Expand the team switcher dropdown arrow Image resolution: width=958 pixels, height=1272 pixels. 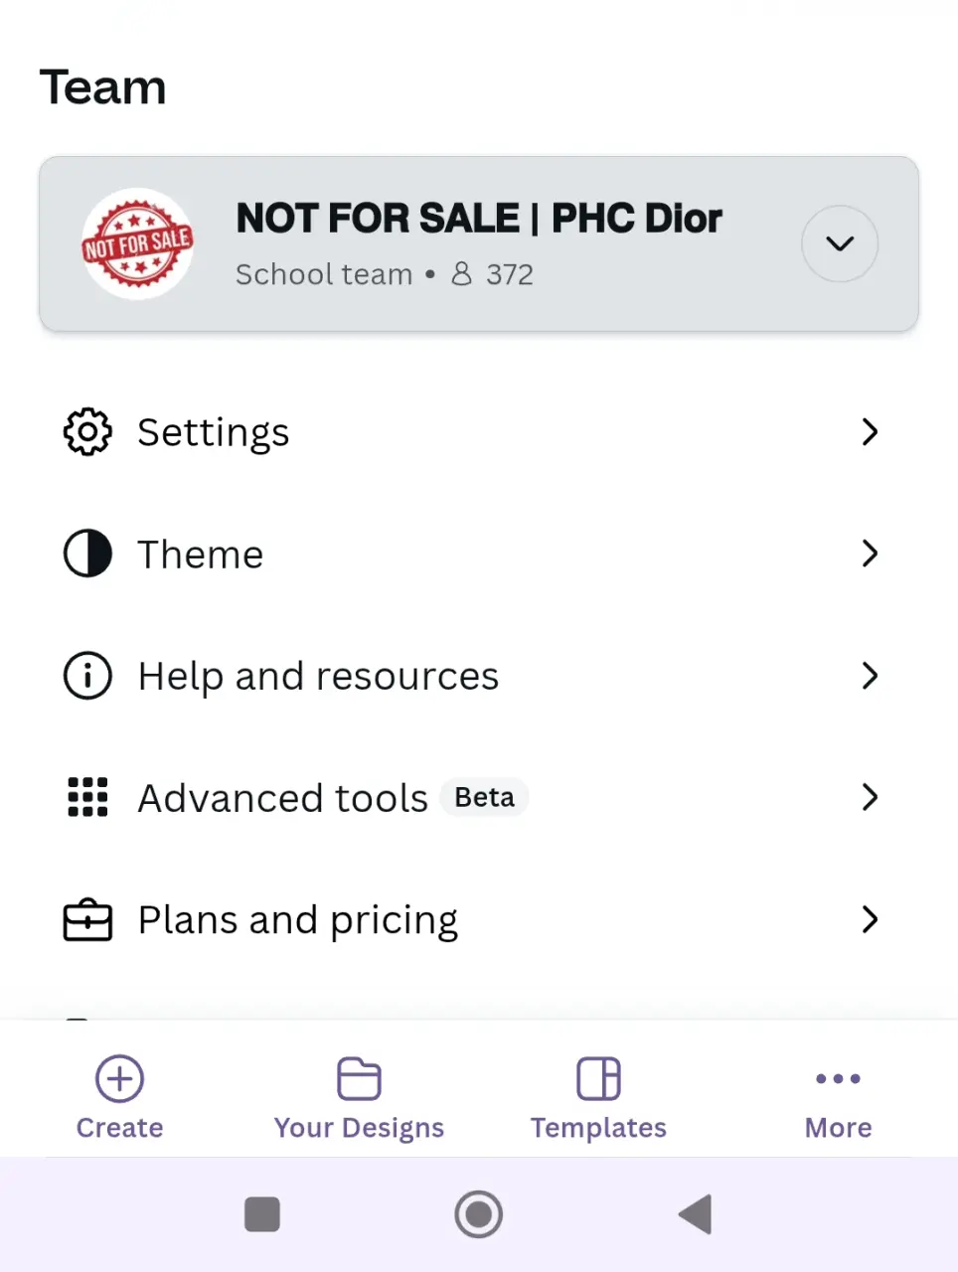(x=840, y=243)
